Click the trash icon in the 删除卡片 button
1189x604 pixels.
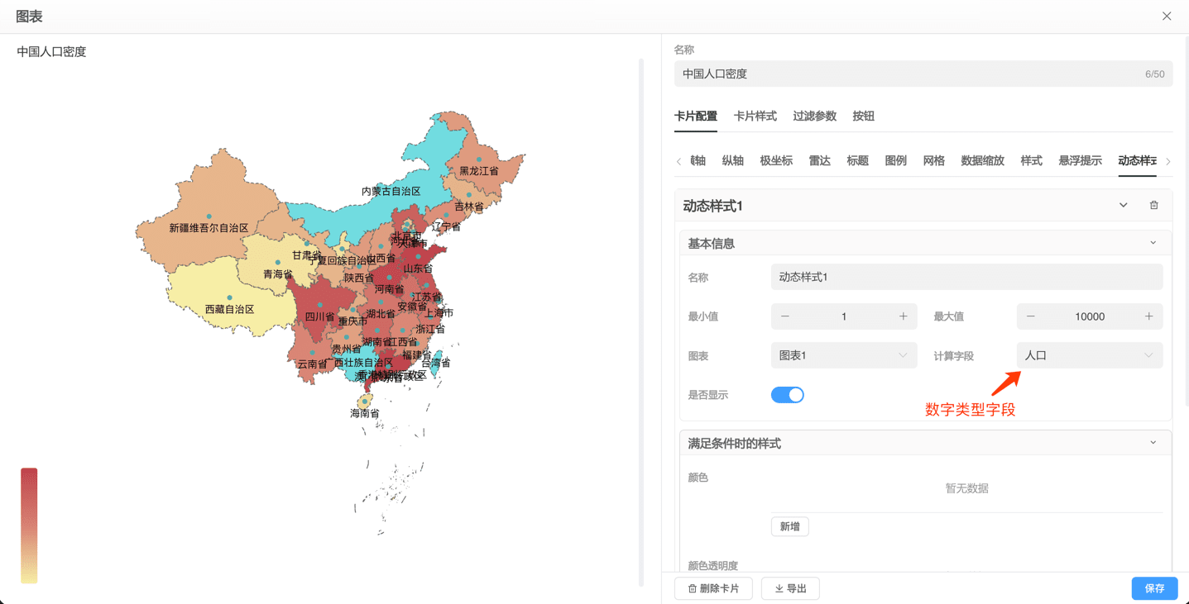point(694,587)
